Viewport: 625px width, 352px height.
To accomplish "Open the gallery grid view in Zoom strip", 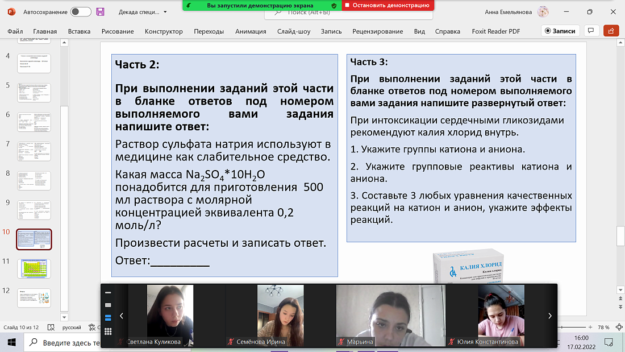I will pyautogui.click(x=108, y=331).
